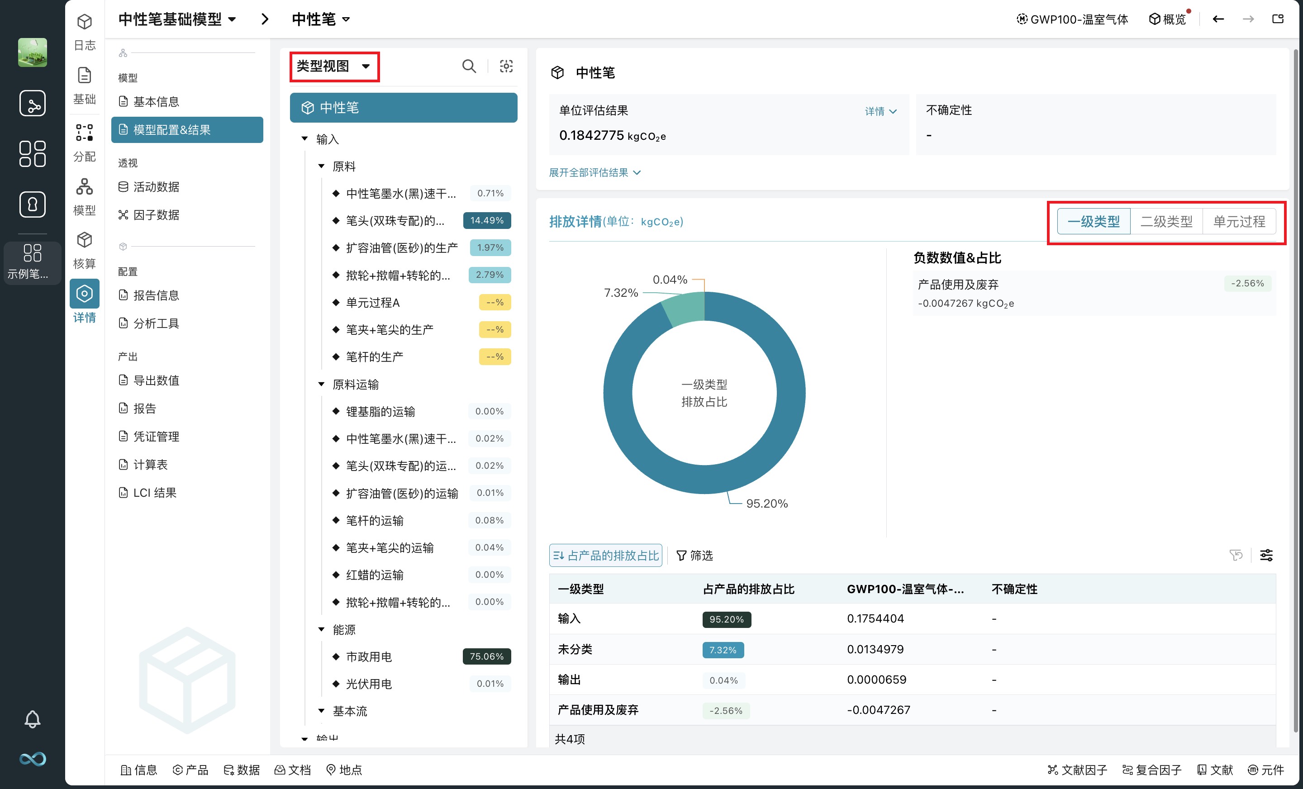Click the table column settings sliders icon
Viewport: 1303px width, 789px height.
(1266, 555)
